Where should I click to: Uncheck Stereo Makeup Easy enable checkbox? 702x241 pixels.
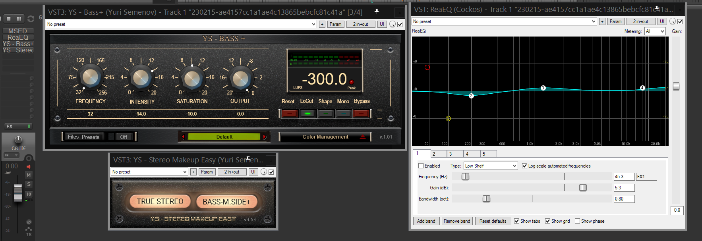[x=271, y=172]
